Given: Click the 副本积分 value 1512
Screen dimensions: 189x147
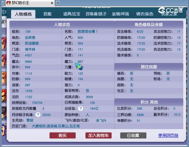Looking at the screenshot, I should 177,115.
